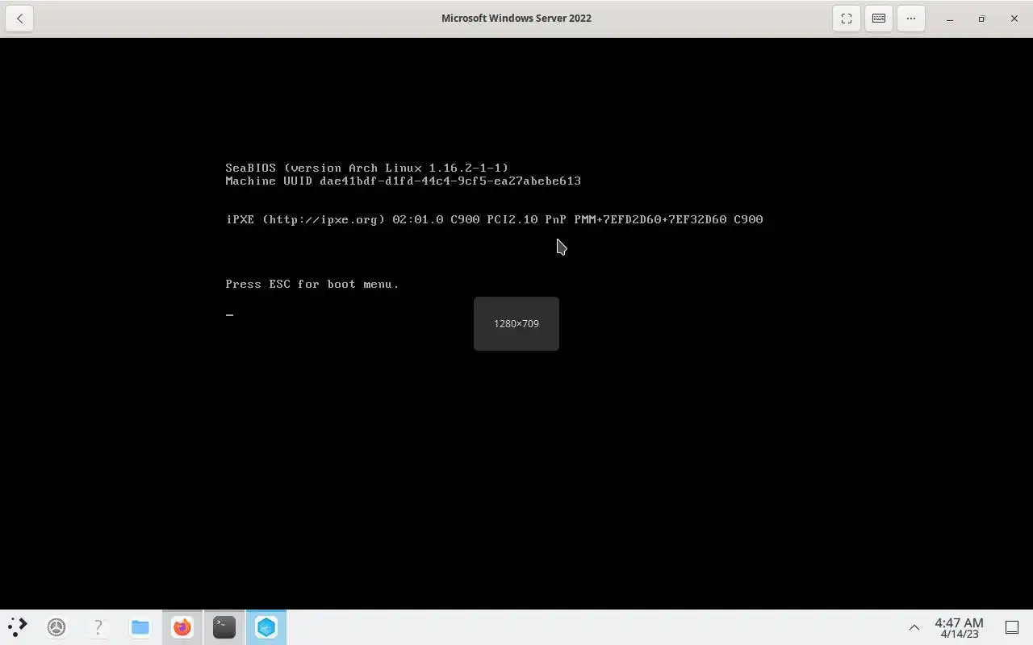Screen dimensions: 1033x645
Task: Click the iPXE http://ipxe.org line
Action: pos(494,219)
